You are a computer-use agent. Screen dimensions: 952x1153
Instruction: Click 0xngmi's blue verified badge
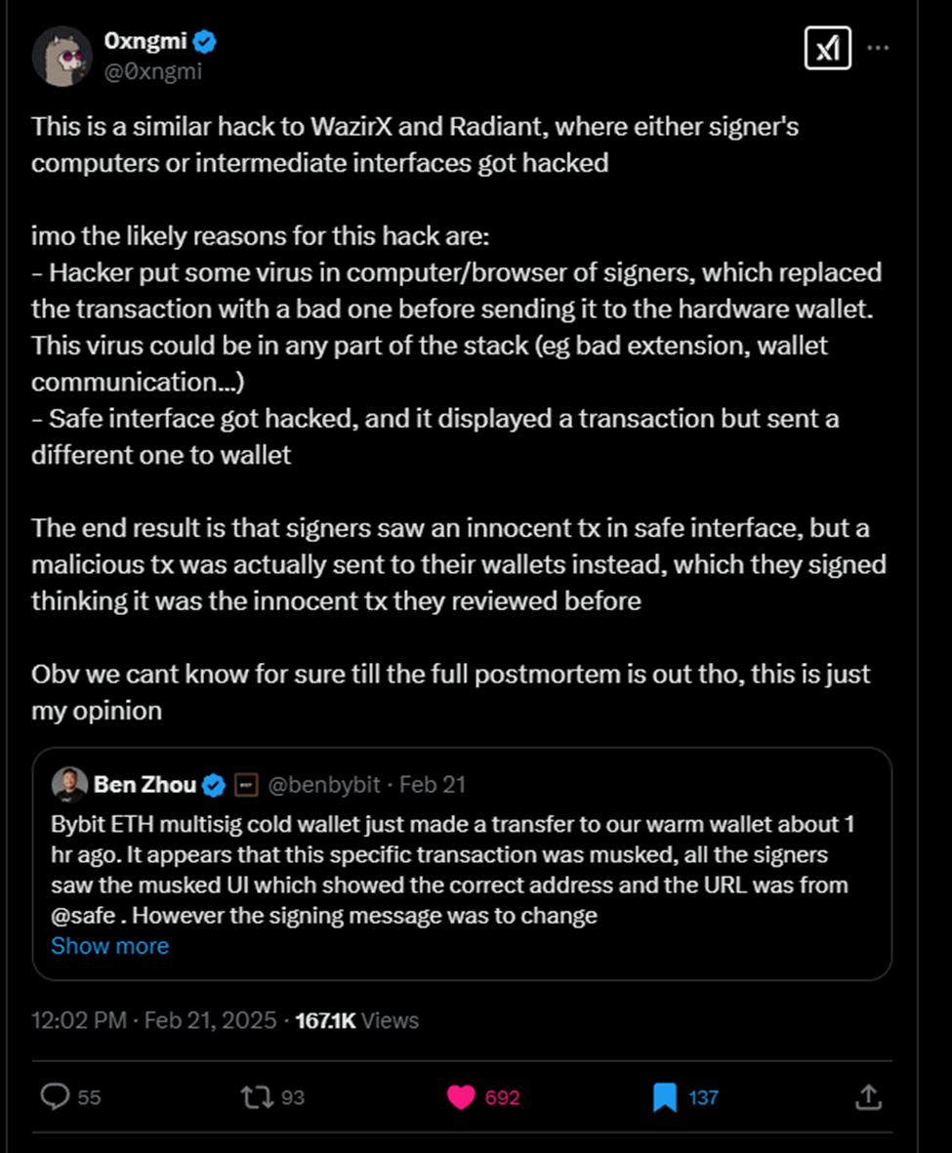[x=203, y=41]
